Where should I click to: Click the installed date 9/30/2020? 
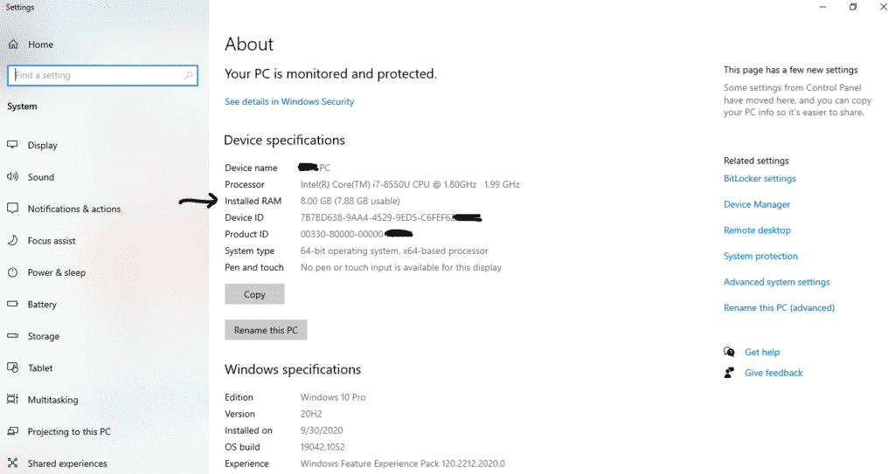click(322, 430)
